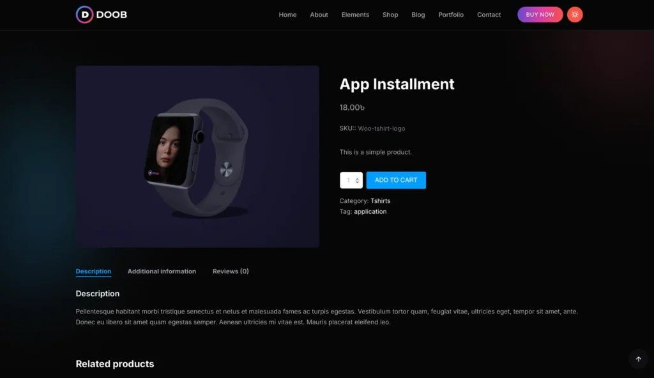Expand the Blog navigation menu
The image size is (654, 378).
(418, 15)
